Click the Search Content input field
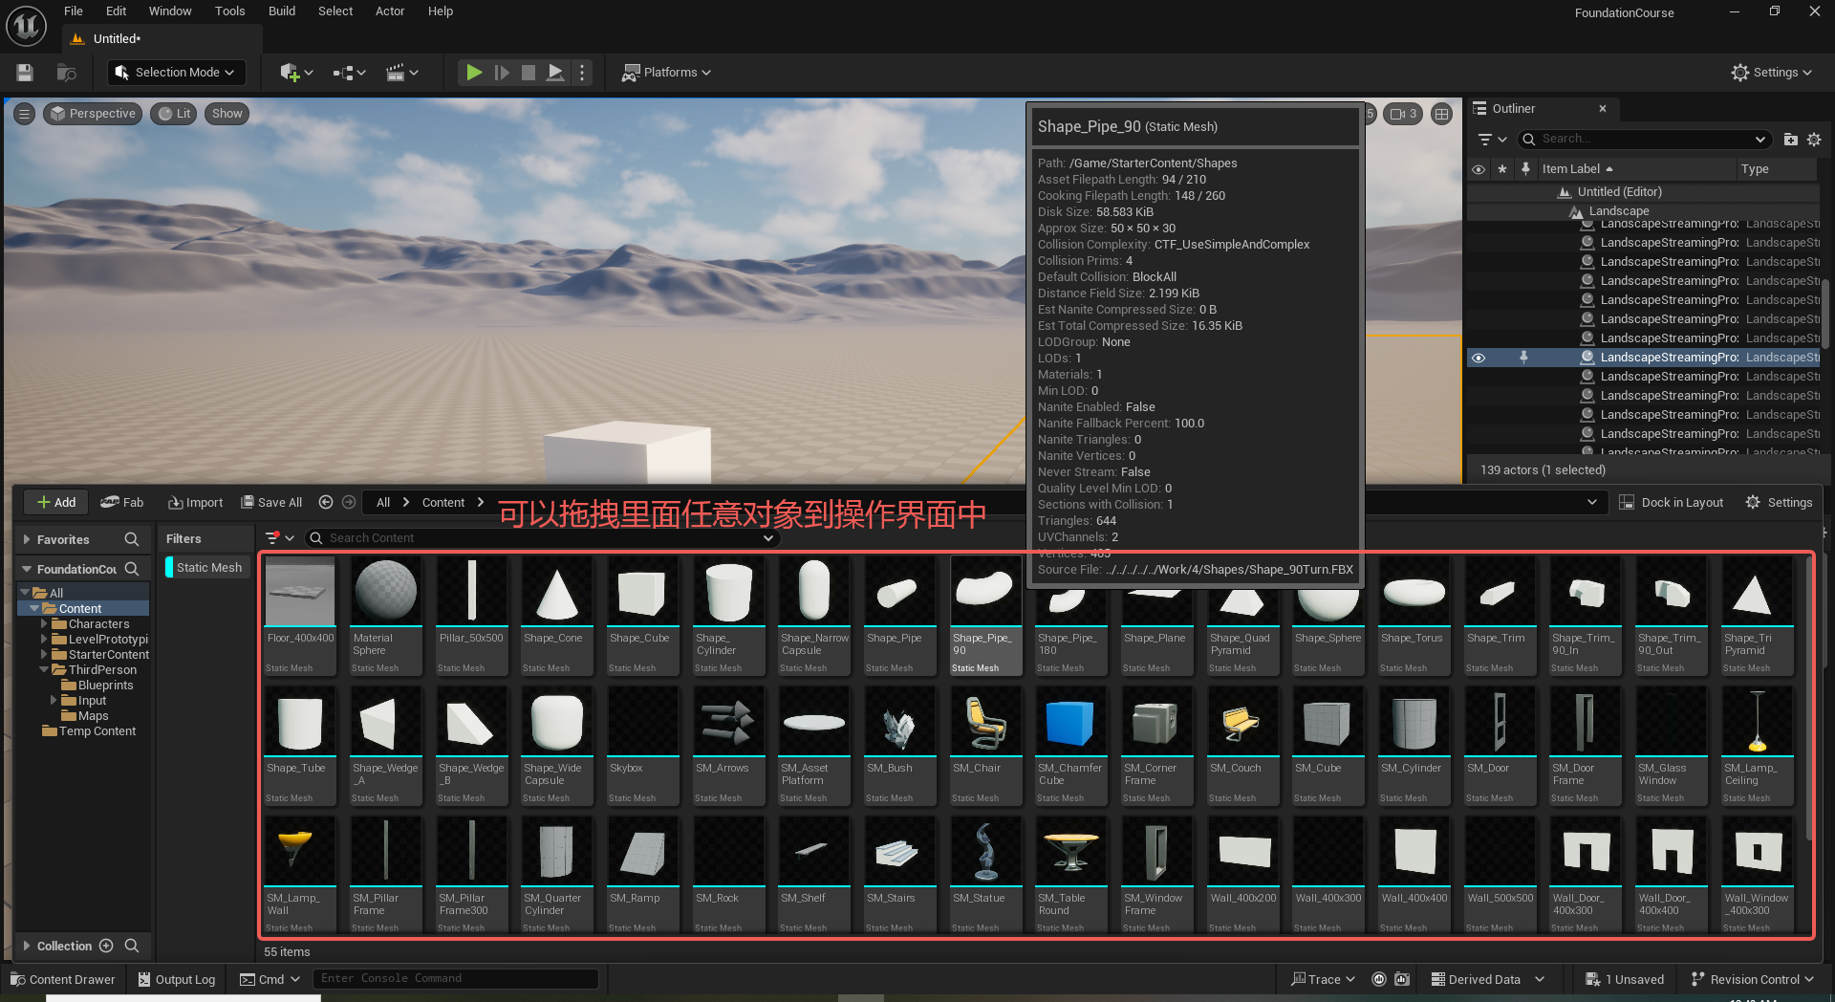 pos(543,538)
